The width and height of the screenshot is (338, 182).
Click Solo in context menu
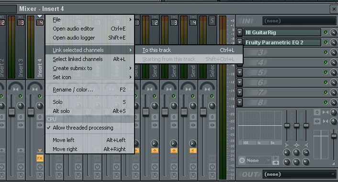pos(90,102)
